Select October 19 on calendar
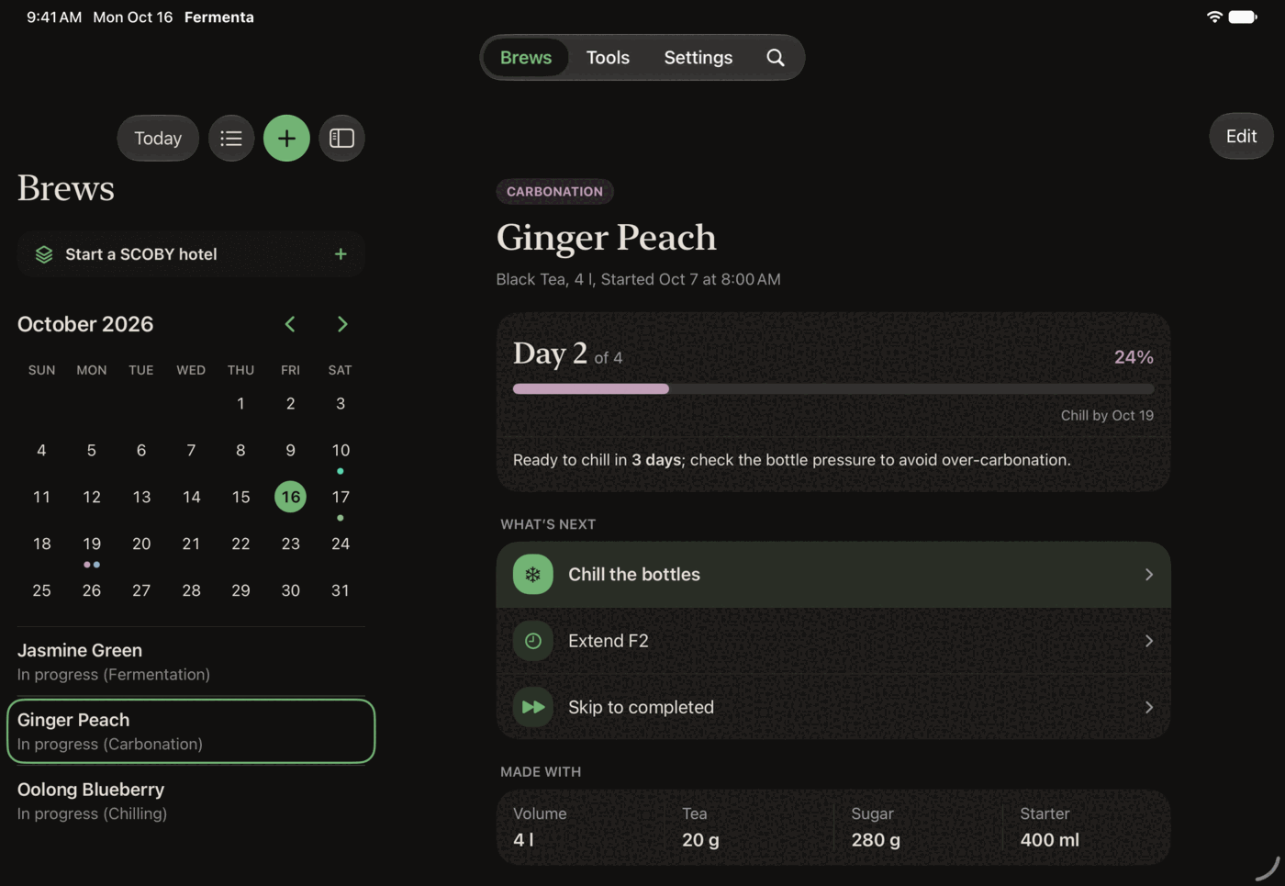This screenshot has width=1285, height=886. click(92, 544)
